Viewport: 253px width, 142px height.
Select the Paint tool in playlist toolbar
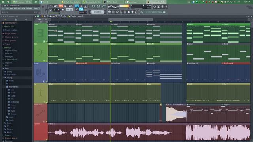(45, 16)
